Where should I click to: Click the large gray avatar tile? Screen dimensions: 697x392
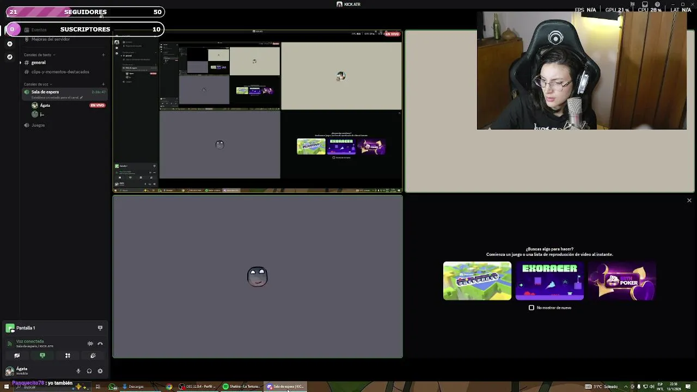[258, 277]
